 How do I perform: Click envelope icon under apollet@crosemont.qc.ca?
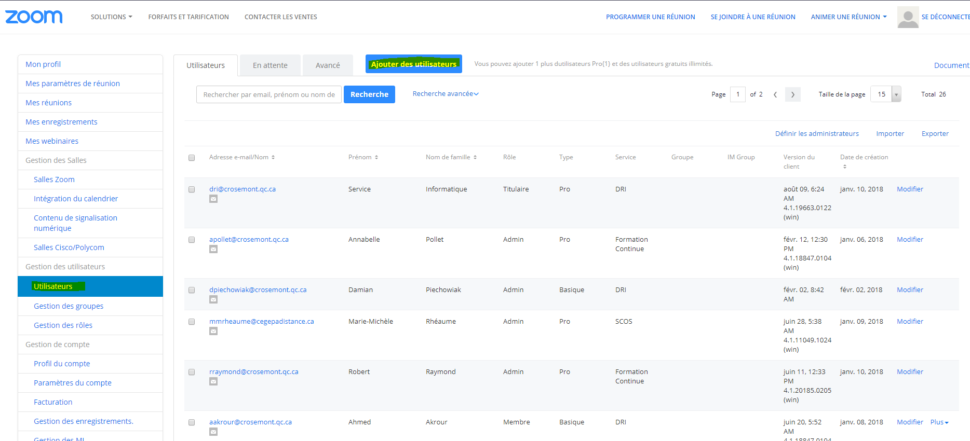213,250
